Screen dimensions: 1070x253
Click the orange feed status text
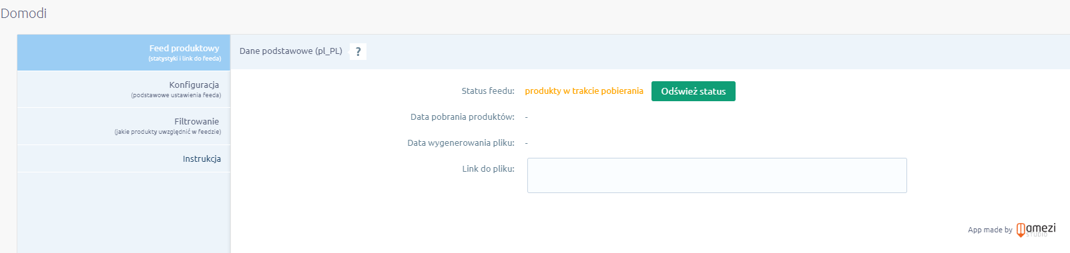[584, 91]
